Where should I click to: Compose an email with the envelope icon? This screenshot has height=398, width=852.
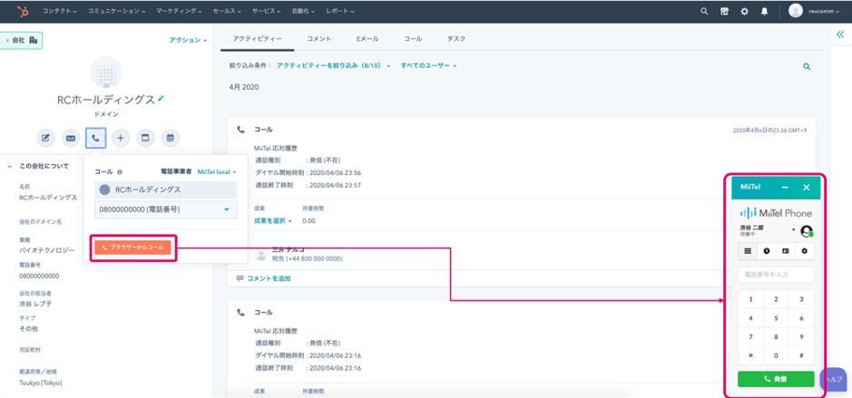71,139
